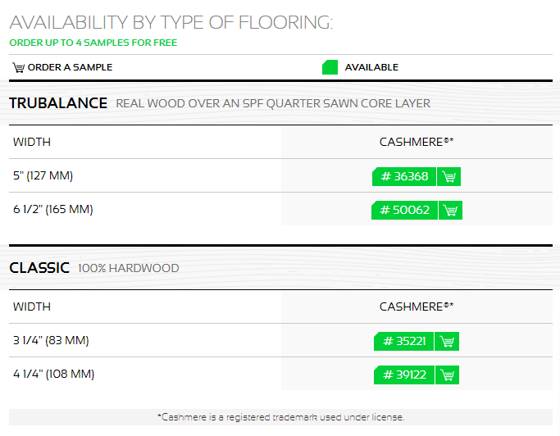This screenshot has width=560, height=436.
Task: Select the 6 1/2" (165 MM) width row
Action: (280, 209)
